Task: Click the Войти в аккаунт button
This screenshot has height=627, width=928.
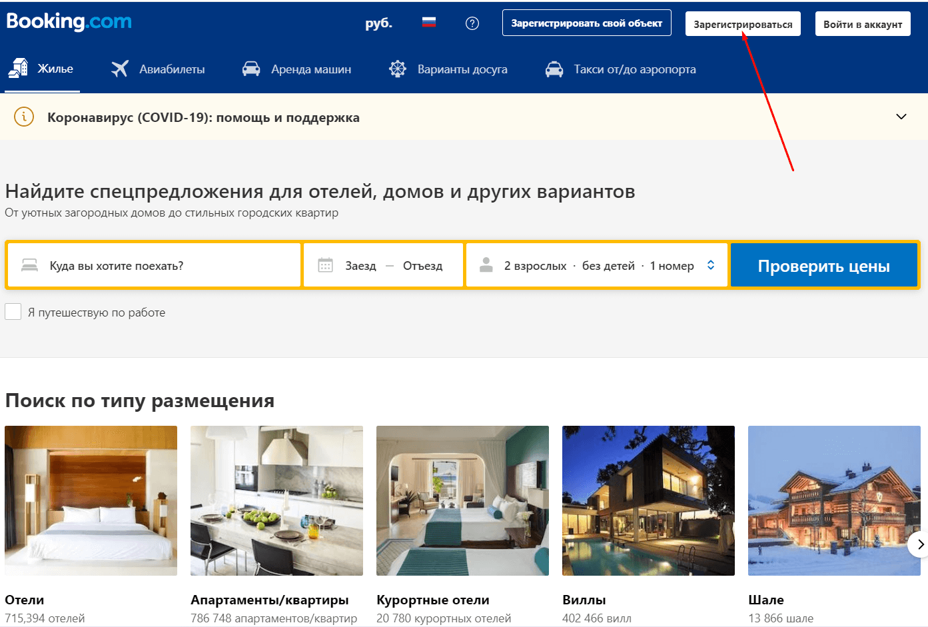Action: tap(862, 24)
